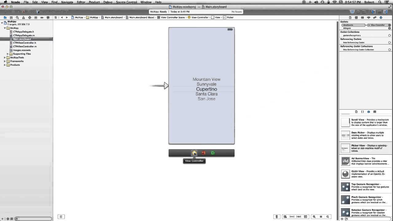Viewport: 393px width, 221px height.
Task: Open the Find navigator magnifier tab
Action: click(17, 17)
